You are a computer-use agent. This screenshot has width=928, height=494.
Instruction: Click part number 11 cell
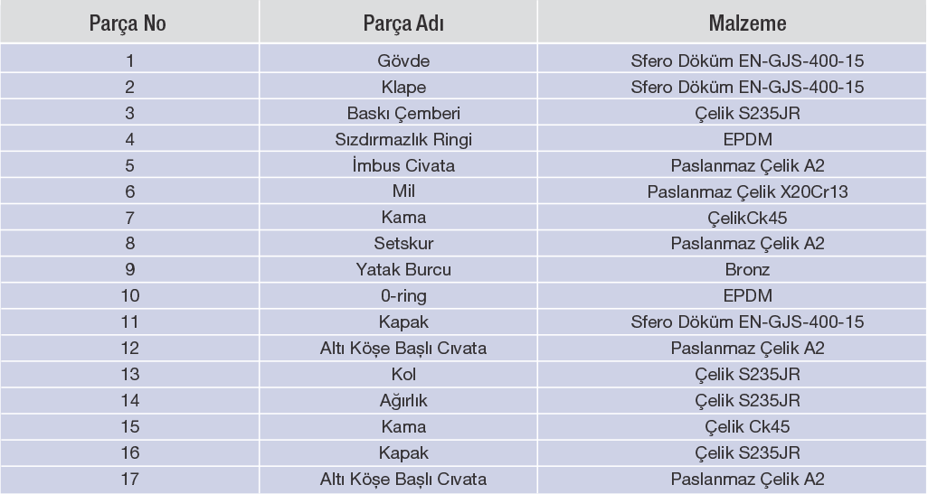(x=131, y=322)
